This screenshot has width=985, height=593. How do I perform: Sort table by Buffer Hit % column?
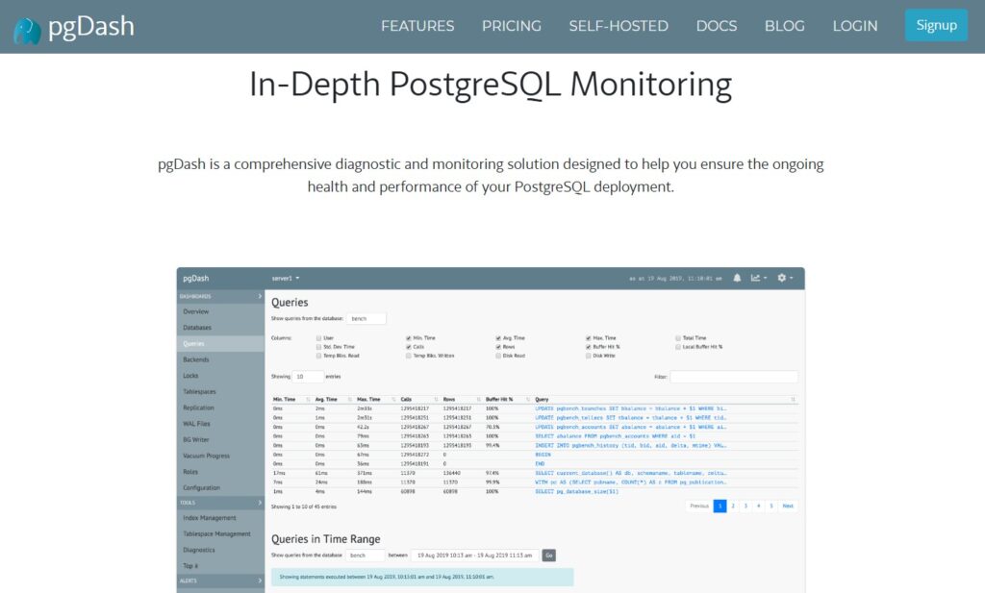[x=499, y=399]
